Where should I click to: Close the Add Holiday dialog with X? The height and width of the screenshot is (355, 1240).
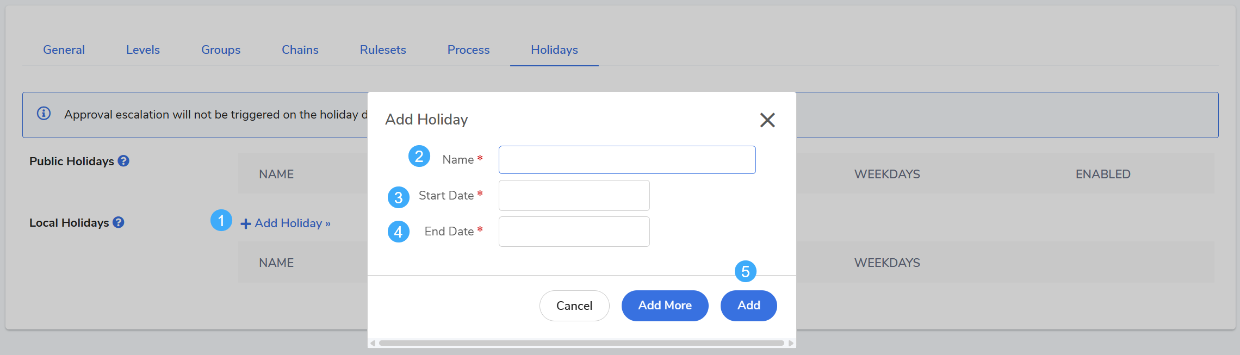pyautogui.click(x=767, y=120)
